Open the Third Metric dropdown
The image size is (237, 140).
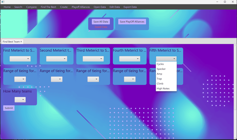(93, 59)
